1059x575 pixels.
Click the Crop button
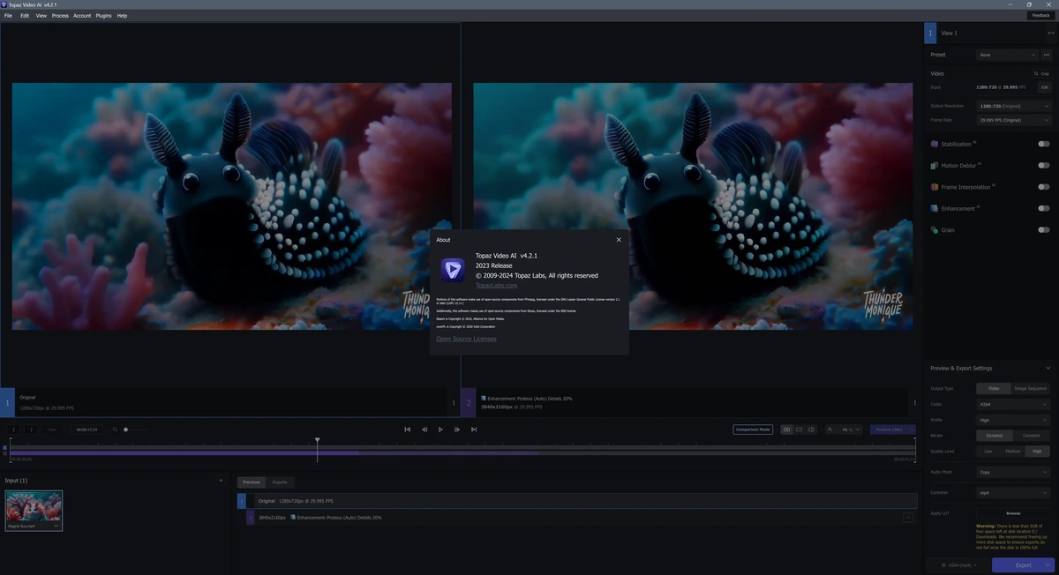[1041, 74]
